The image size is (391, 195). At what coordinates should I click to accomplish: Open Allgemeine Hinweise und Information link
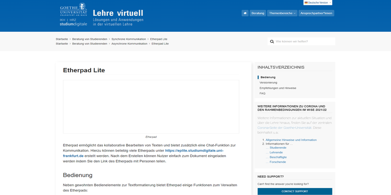(x=291, y=140)
